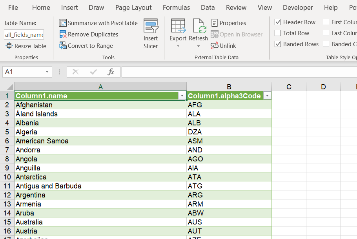Open the Review tab
This screenshot has height=239, width=357.
[236, 7]
